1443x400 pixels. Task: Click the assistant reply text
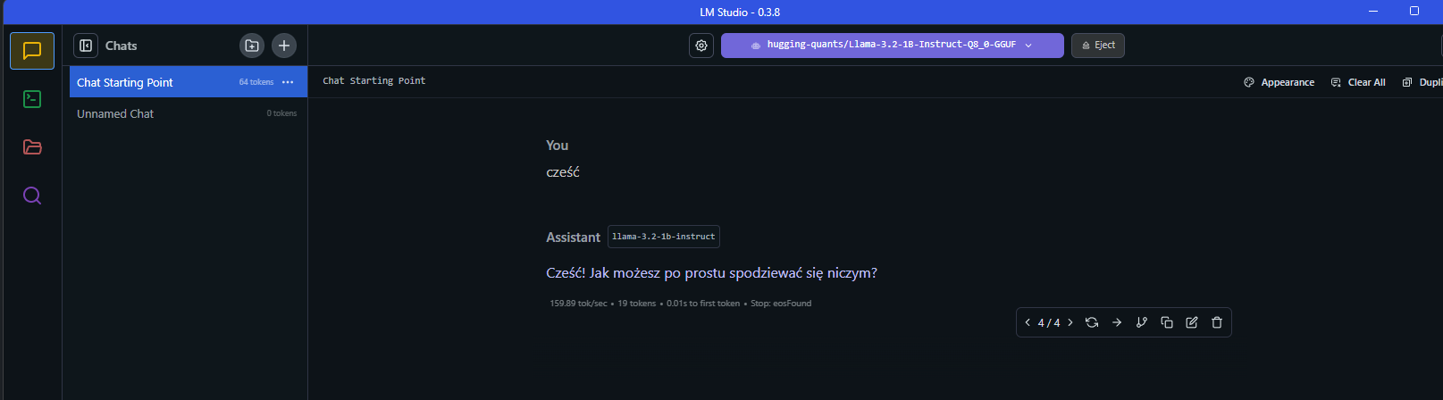(x=711, y=273)
